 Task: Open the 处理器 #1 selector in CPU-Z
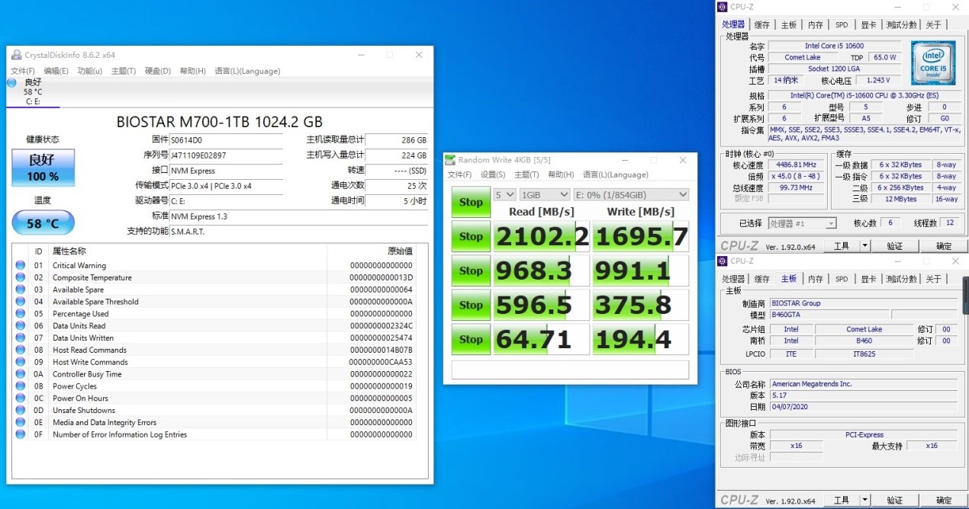pos(801,223)
